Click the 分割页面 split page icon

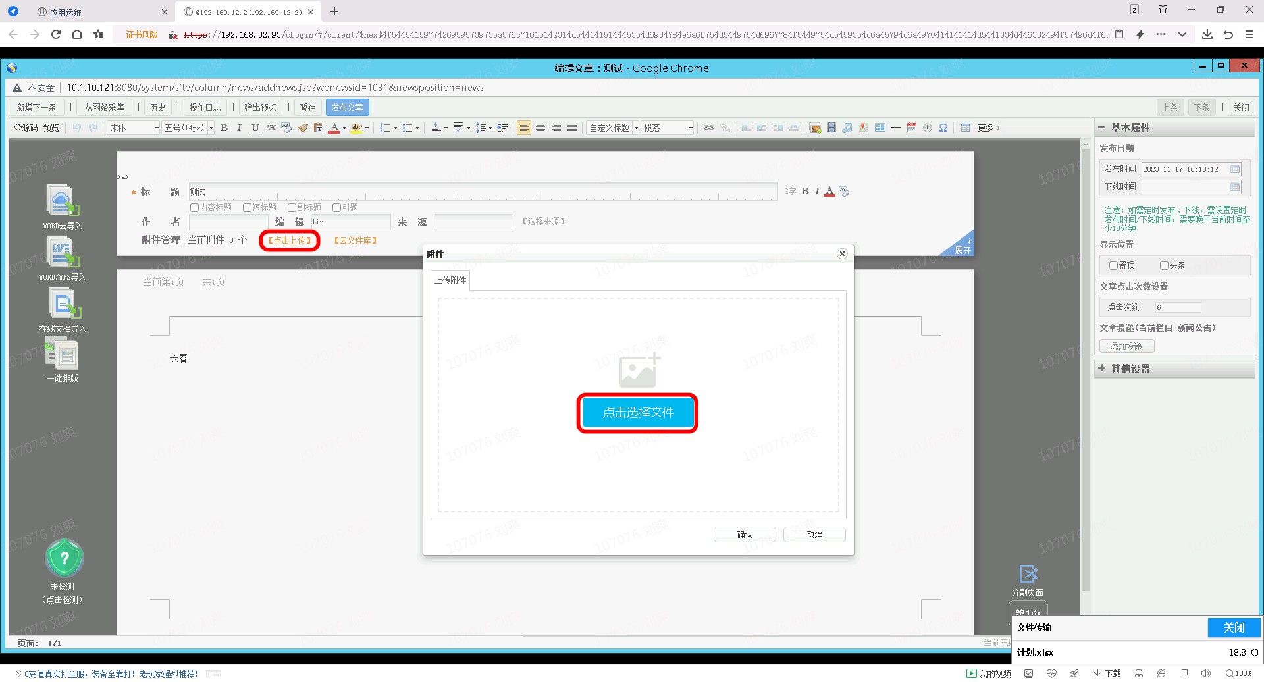point(1028,573)
